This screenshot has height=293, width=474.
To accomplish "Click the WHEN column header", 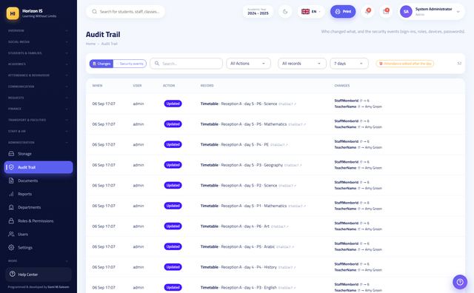I will [97, 86].
